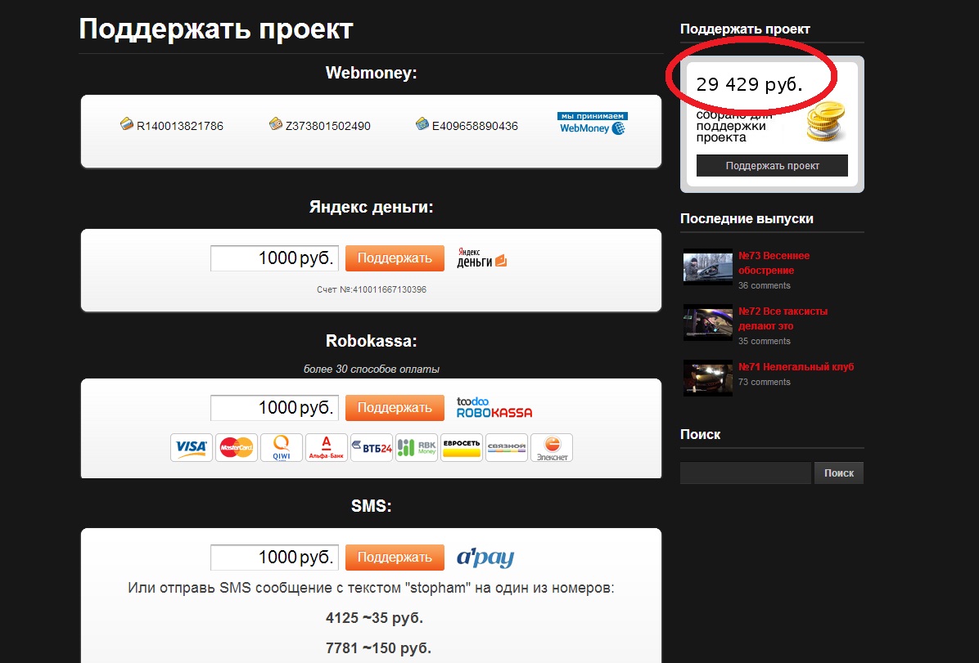
Task: Select the MasterCard payment icon
Action: click(237, 447)
